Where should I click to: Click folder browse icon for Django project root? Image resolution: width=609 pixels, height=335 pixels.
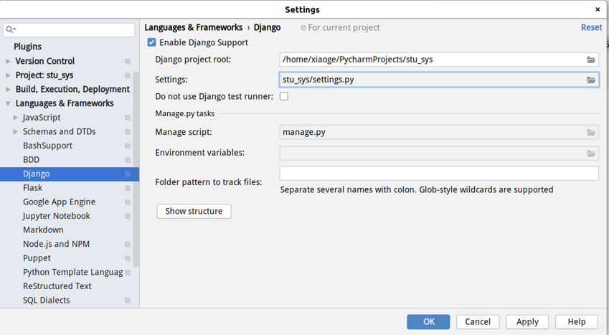click(591, 60)
